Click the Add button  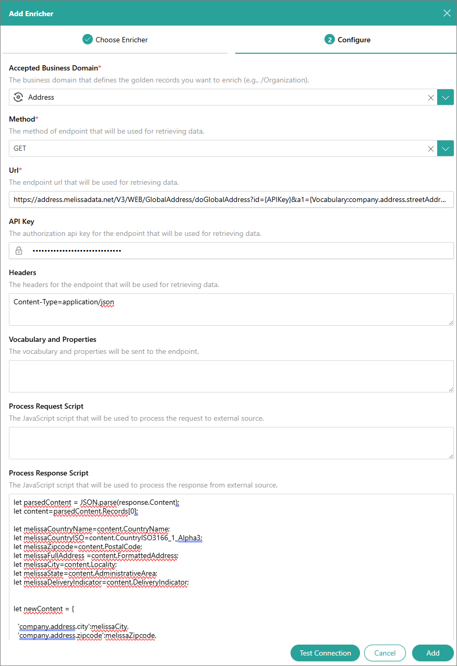(432, 653)
